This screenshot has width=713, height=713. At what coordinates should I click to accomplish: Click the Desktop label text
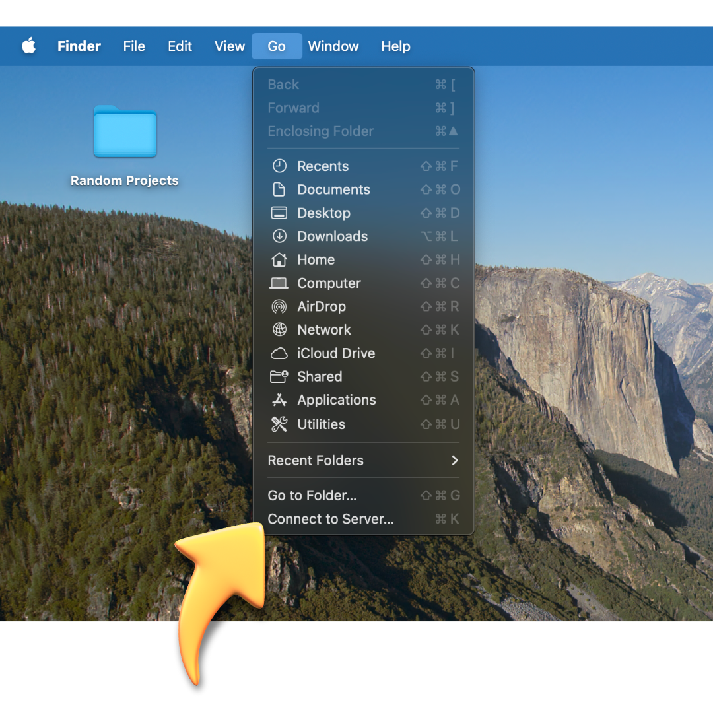pos(323,213)
